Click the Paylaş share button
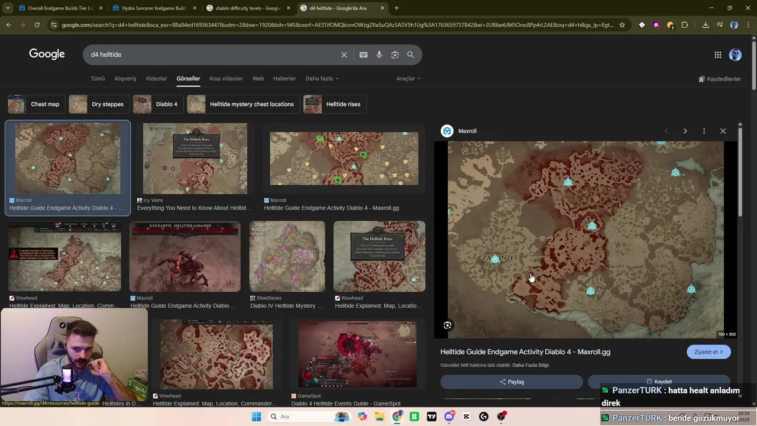 [512, 382]
